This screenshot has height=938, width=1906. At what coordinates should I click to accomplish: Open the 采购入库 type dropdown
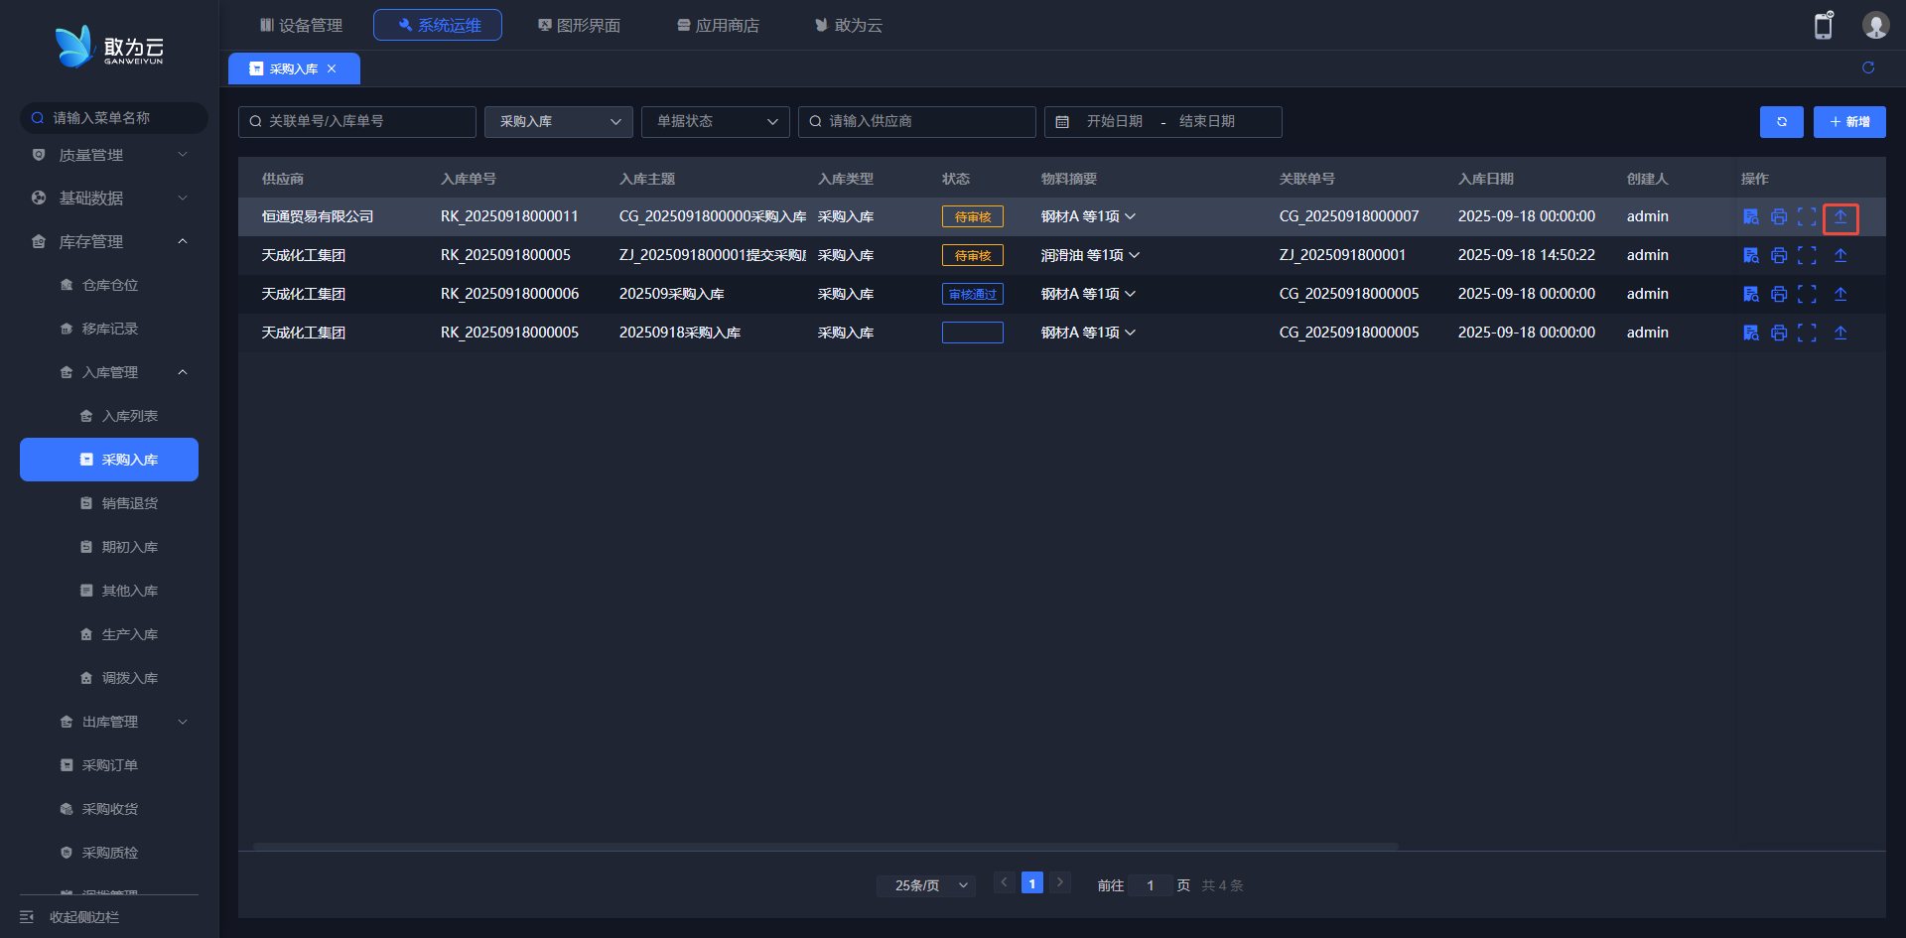[x=559, y=122]
